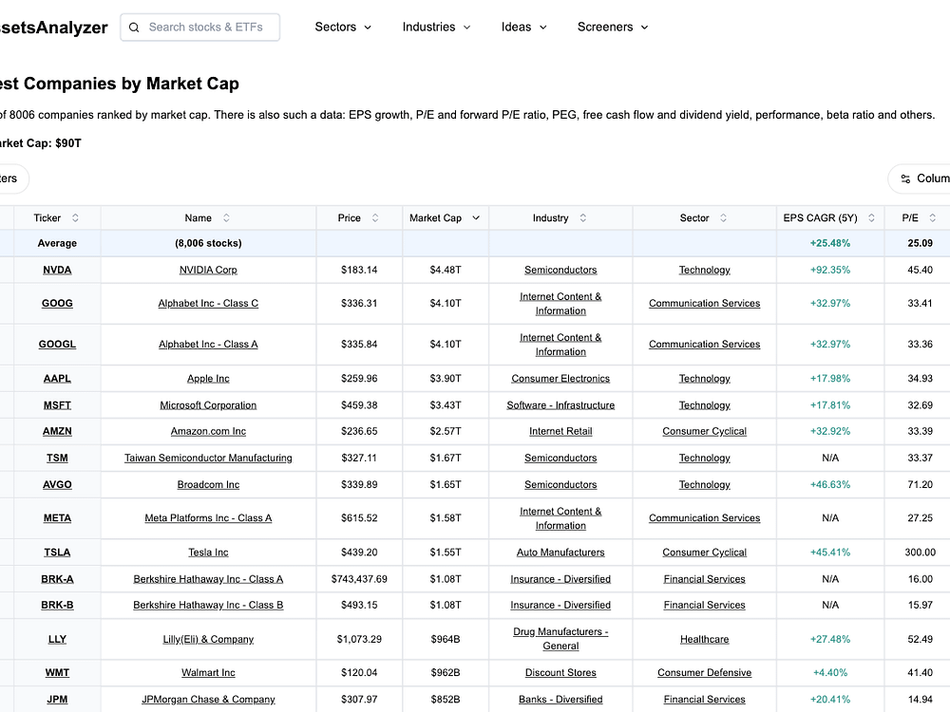This screenshot has height=712, width=950.
Task: Open the LLY ticker link
Action: click(57, 639)
